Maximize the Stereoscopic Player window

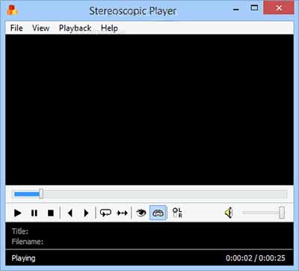pyautogui.click(x=254, y=8)
